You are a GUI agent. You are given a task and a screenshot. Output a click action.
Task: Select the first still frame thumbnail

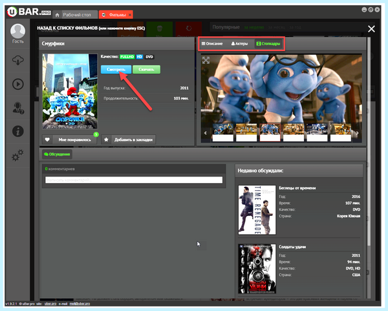pyautogui.click(x=222, y=133)
